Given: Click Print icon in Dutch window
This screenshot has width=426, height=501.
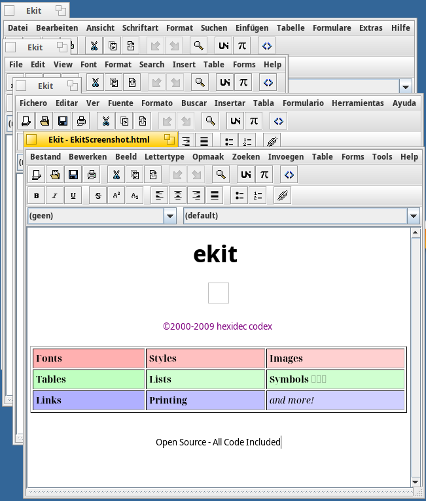Looking at the screenshot, I should pyautogui.click(x=92, y=175).
